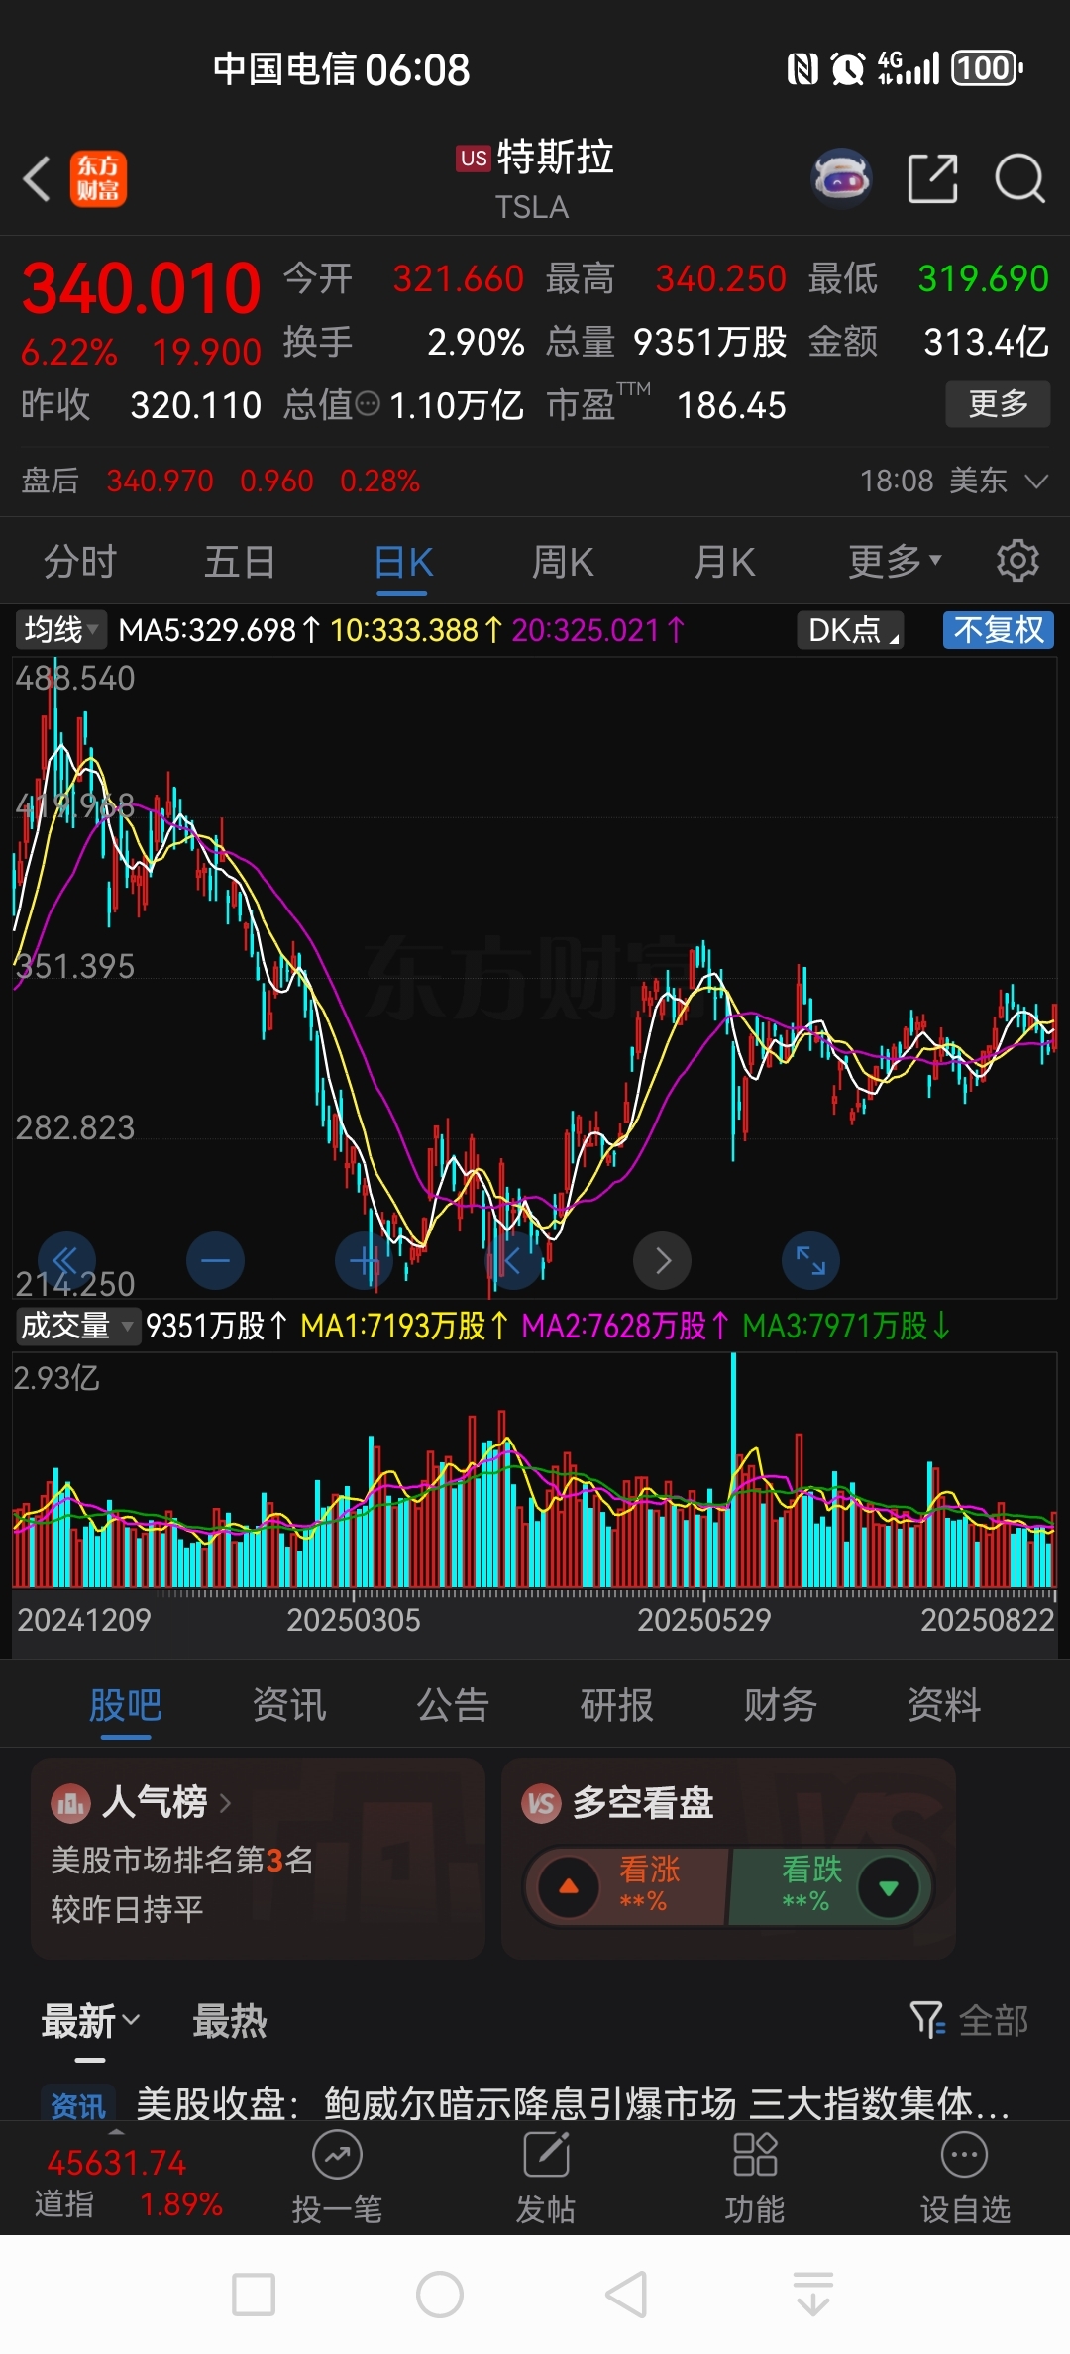Open the filter funnel icon 全部

point(969,2019)
